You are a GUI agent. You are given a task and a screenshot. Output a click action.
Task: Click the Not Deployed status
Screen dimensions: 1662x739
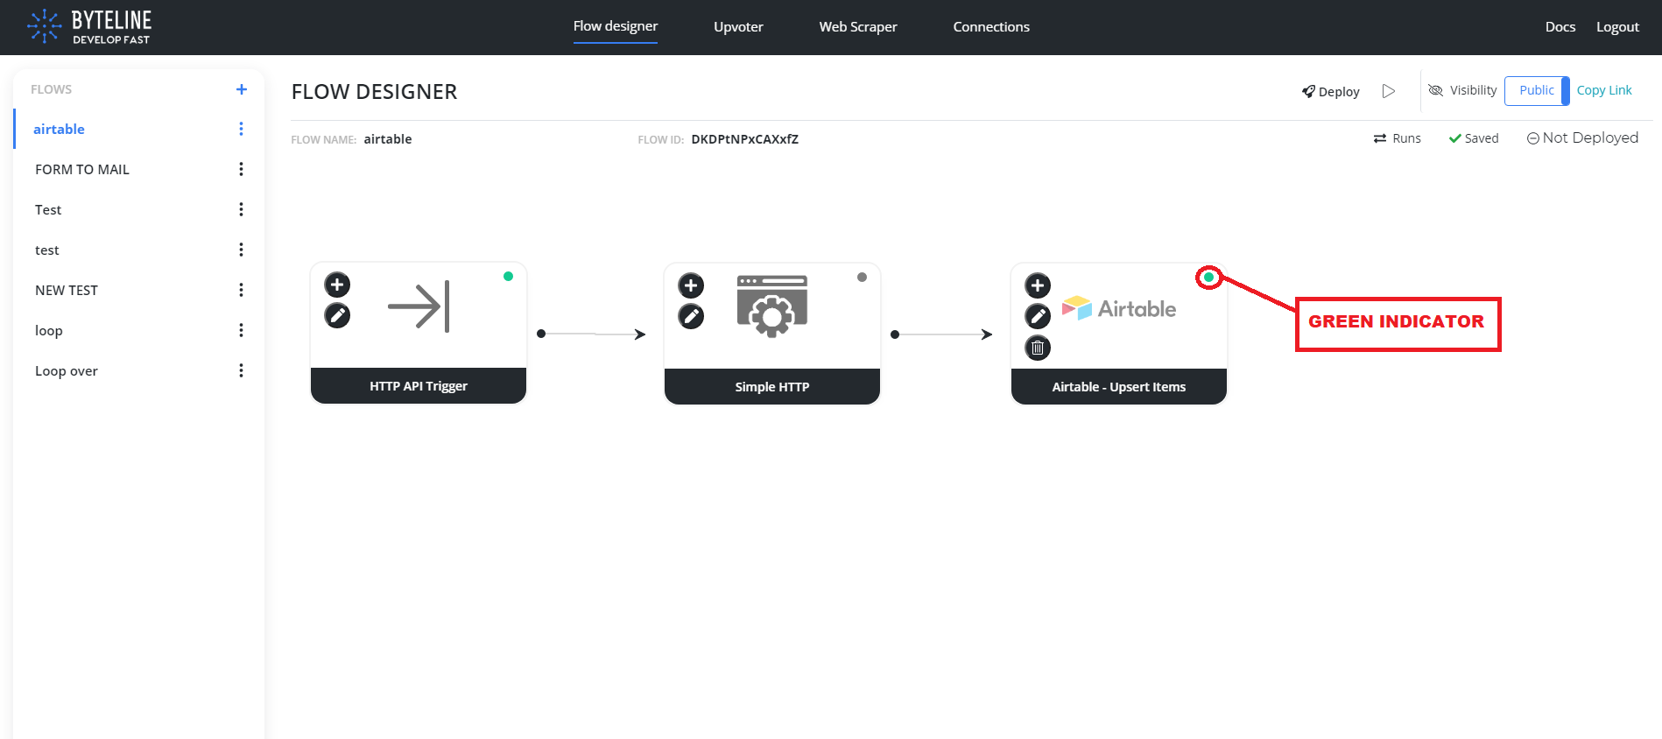(x=1582, y=137)
